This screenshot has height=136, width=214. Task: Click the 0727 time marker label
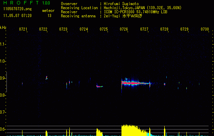click(x=144, y=29)
